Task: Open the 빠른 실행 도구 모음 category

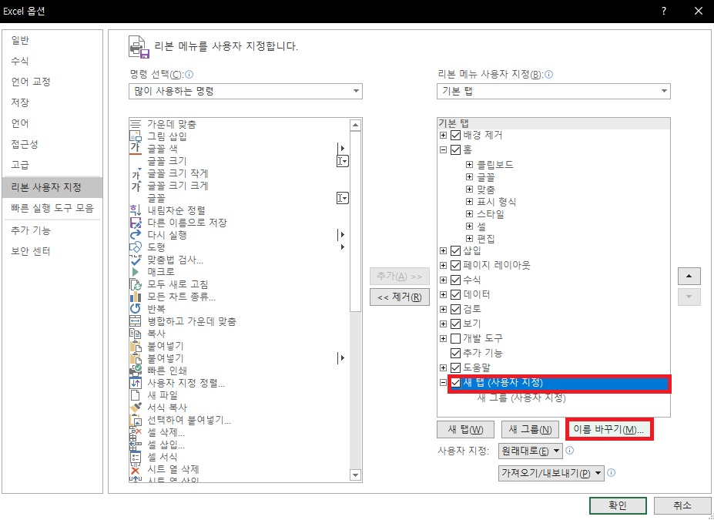Action: [x=52, y=208]
